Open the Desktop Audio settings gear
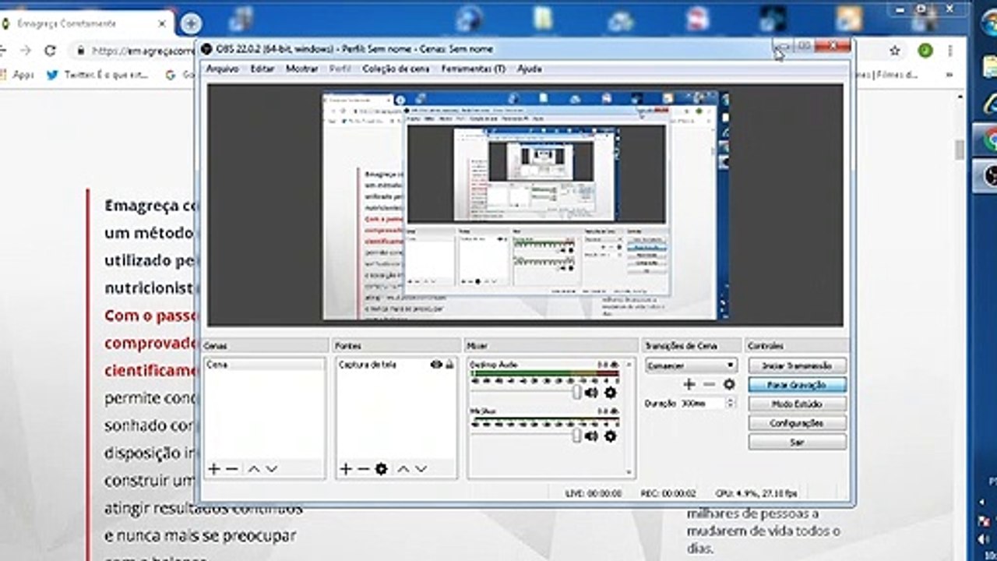997x561 pixels. point(610,393)
